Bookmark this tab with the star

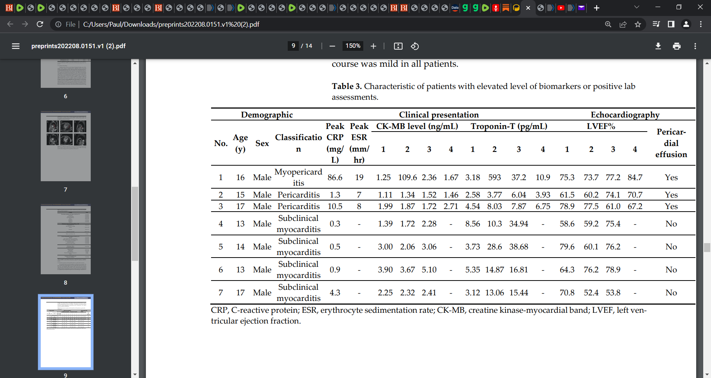638,24
